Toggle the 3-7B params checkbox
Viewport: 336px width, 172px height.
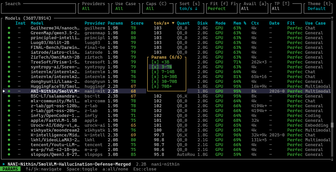tap(155, 67)
